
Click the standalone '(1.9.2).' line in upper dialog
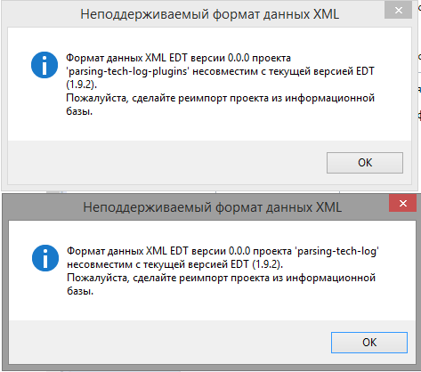tap(81, 85)
